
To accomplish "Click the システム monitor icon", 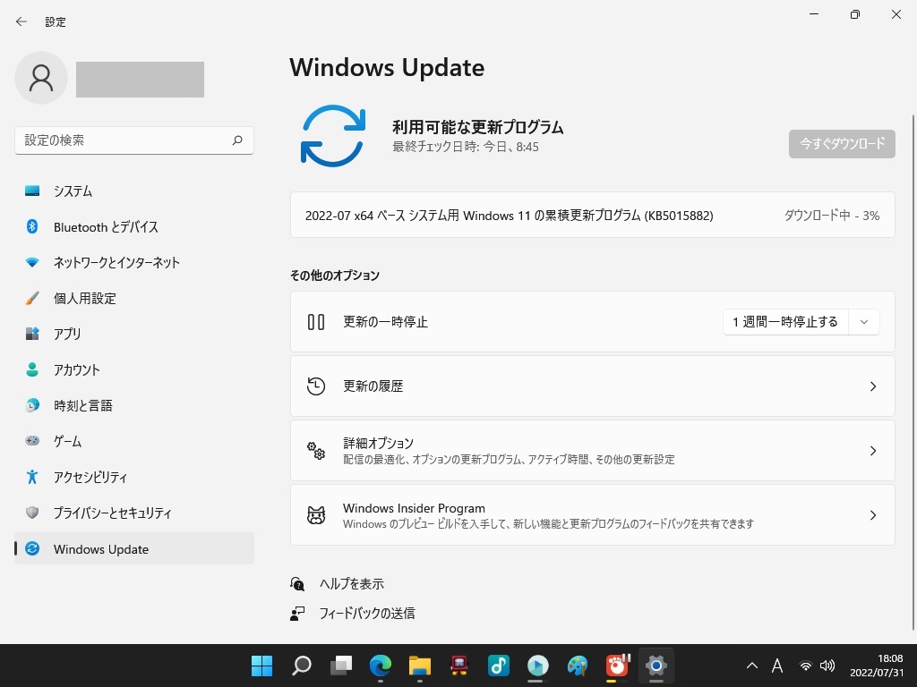I will [32, 191].
